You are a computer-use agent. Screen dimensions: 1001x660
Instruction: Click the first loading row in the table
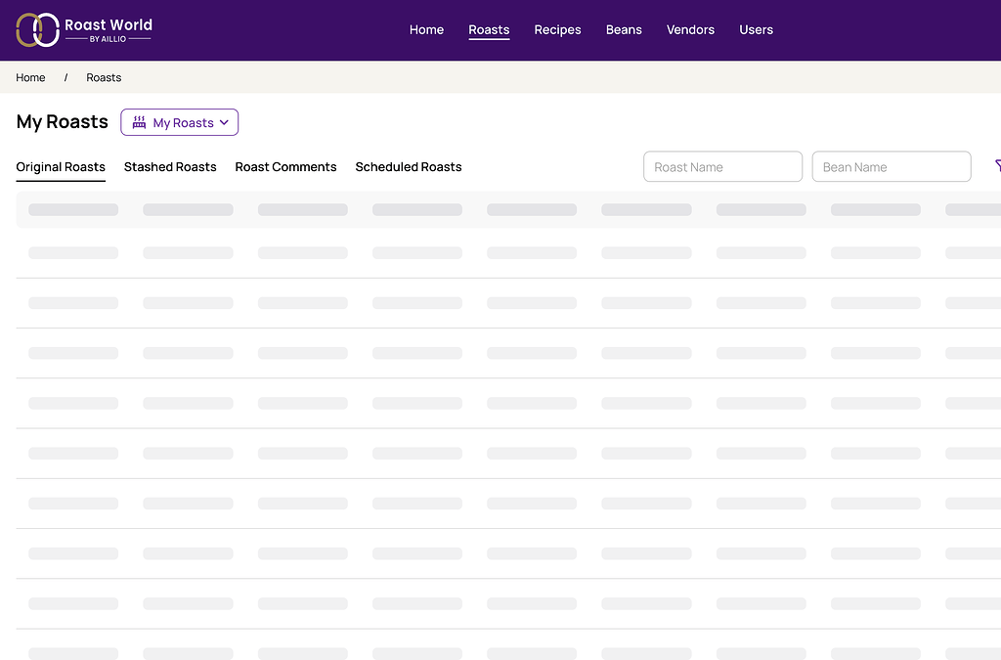tap(489, 209)
